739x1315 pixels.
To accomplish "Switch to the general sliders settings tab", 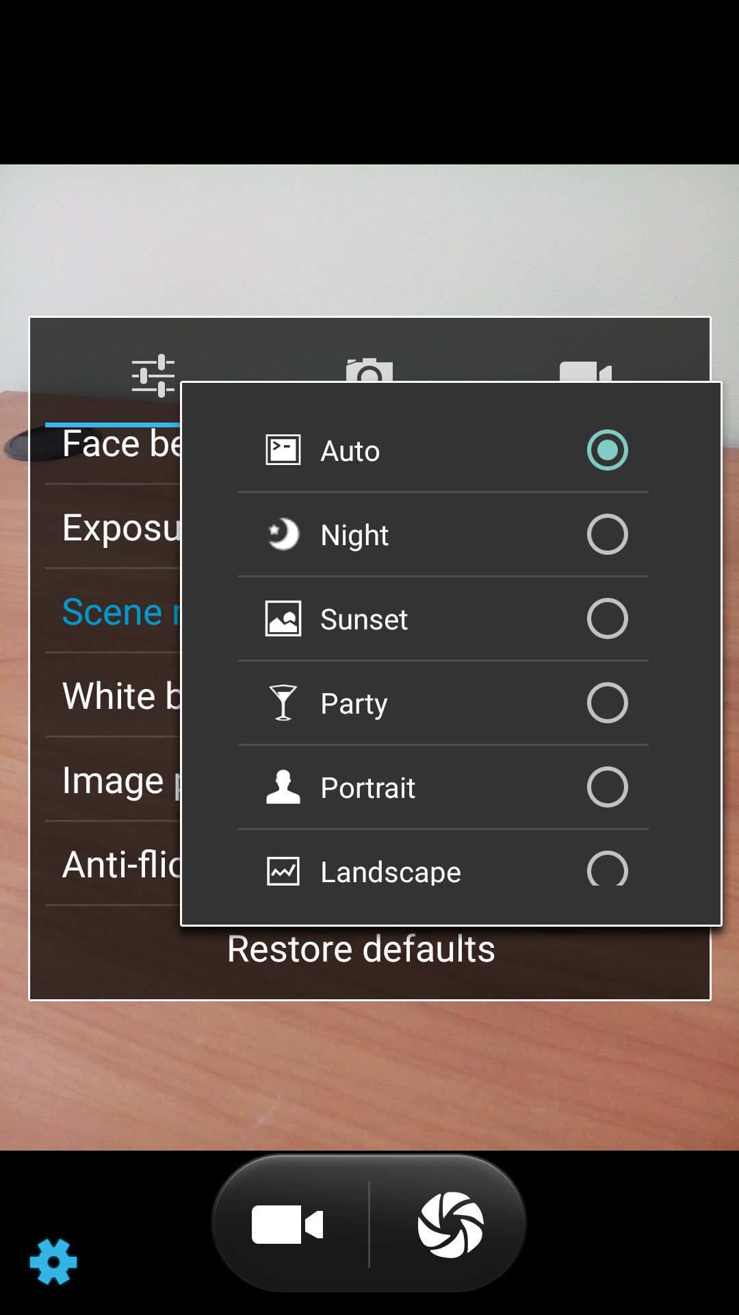I will (x=153, y=375).
